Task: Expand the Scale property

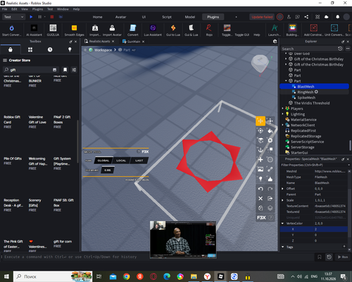Action: click(x=282, y=200)
